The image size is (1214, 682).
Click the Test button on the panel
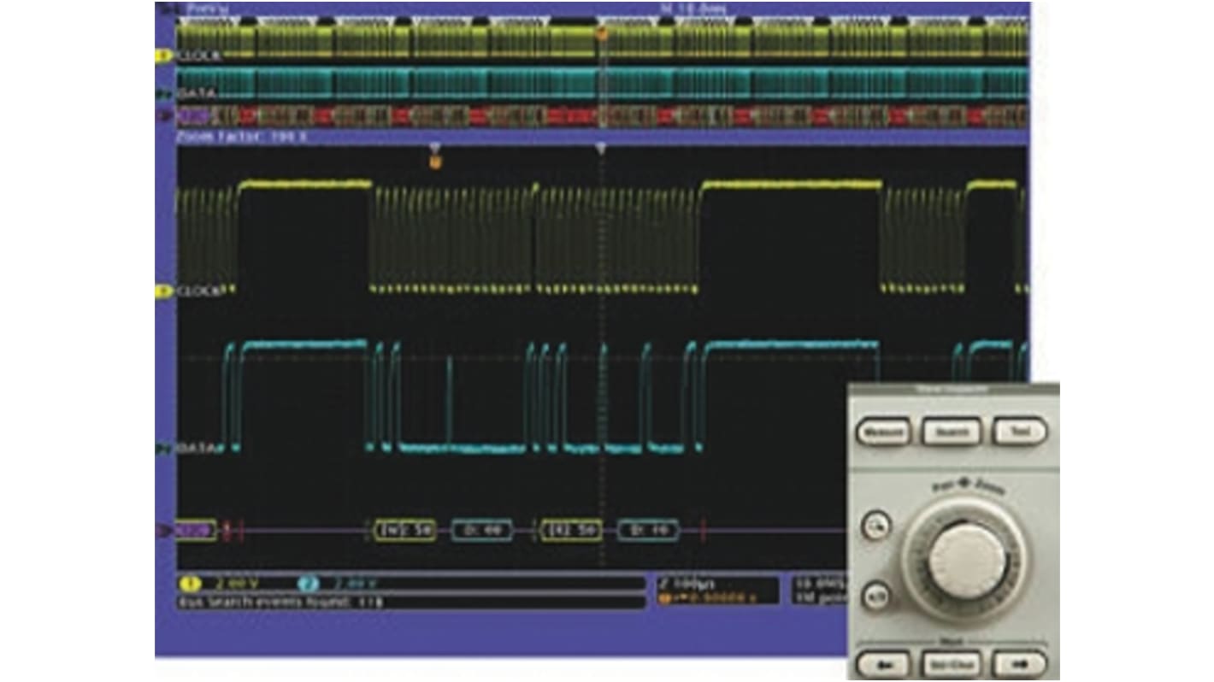[x=1019, y=431]
